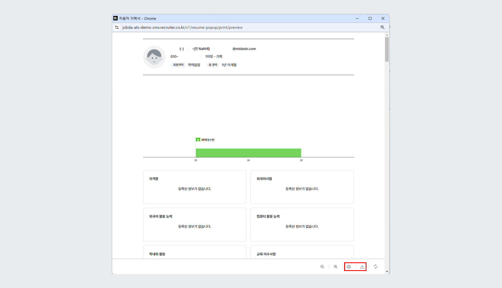Click the green career bar in timeline
This screenshot has width=502, height=288.
(x=248, y=153)
